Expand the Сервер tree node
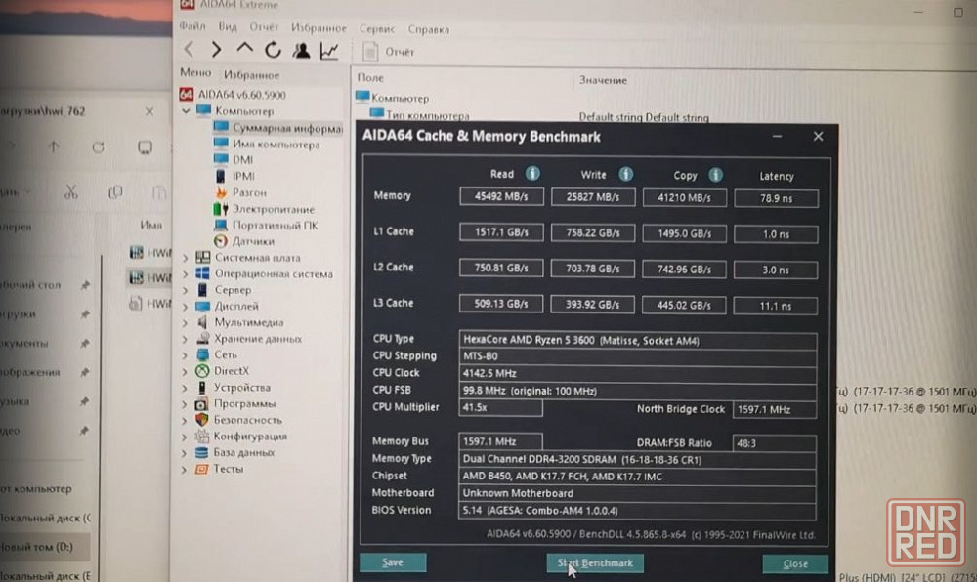The height and width of the screenshot is (582, 977). click(x=185, y=290)
